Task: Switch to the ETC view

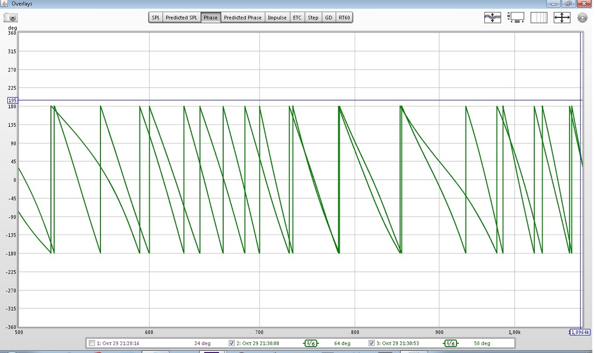Action: tap(297, 18)
